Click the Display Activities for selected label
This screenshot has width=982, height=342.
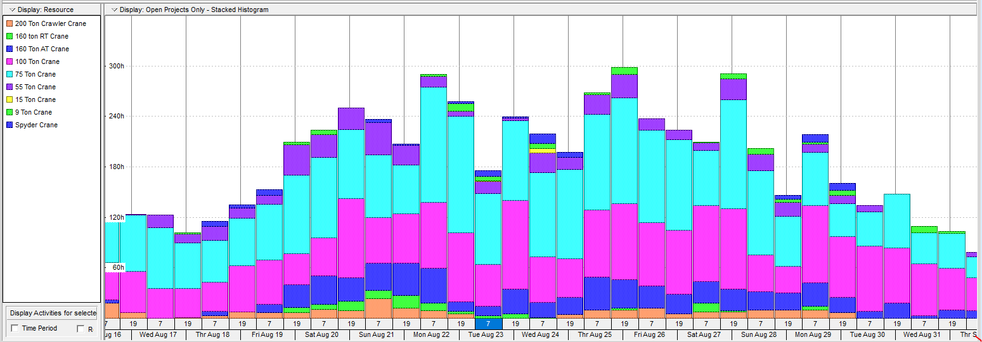[53, 313]
